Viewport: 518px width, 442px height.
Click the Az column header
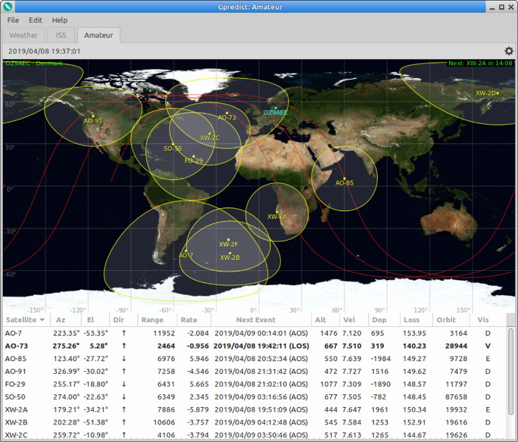click(65, 319)
